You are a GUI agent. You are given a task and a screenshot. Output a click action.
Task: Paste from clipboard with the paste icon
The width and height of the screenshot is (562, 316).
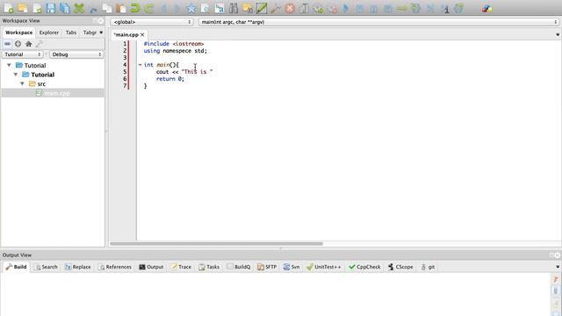click(121, 8)
